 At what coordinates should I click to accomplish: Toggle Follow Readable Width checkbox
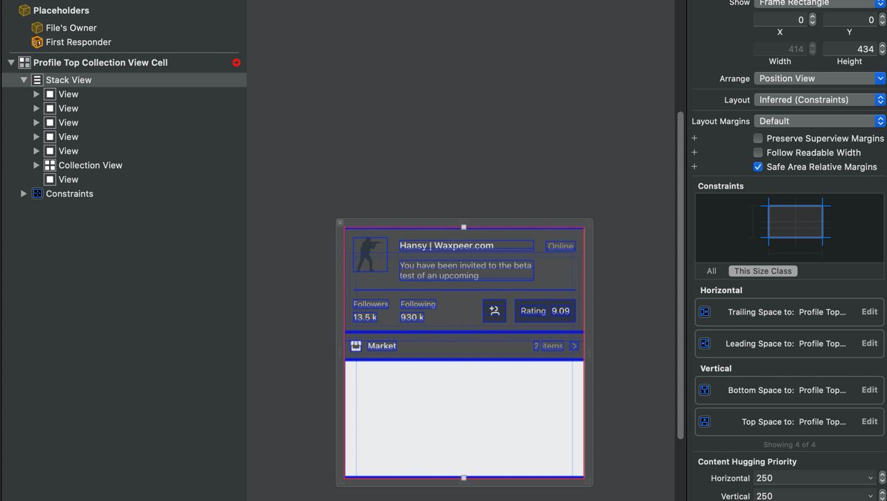(x=758, y=152)
